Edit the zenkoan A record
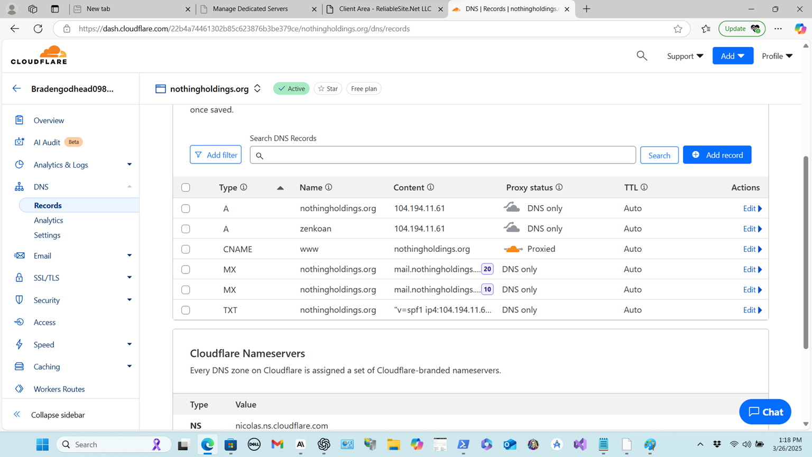Viewport: 812px width, 457px height. (x=752, y=229)
